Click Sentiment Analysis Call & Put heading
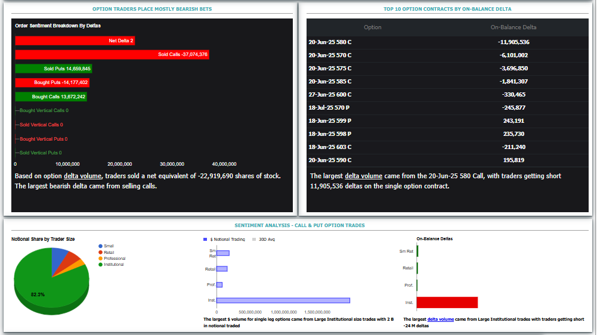 tap(299, 225)
